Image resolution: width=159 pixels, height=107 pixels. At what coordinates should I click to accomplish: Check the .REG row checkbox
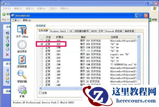coord(42,54)
